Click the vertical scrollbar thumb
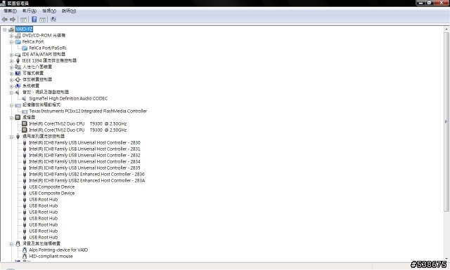 [446, 122]
